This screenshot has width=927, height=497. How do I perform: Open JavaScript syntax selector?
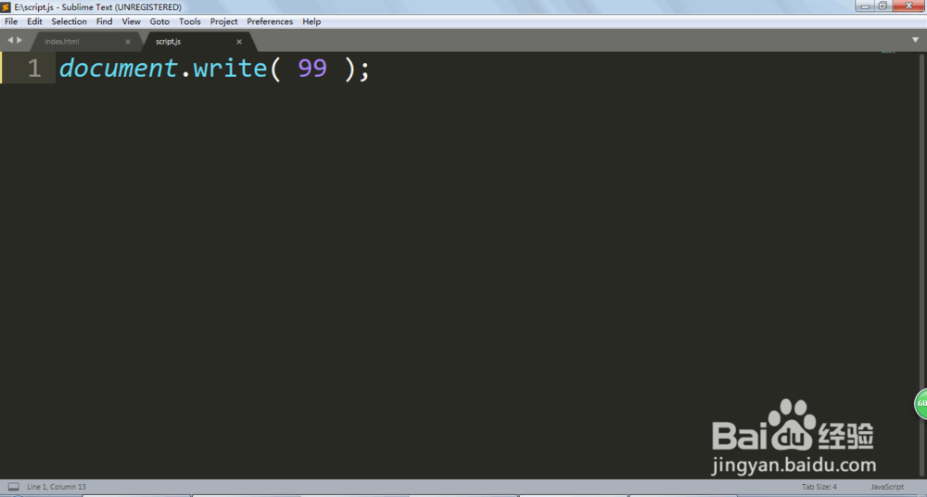(887, 487)
